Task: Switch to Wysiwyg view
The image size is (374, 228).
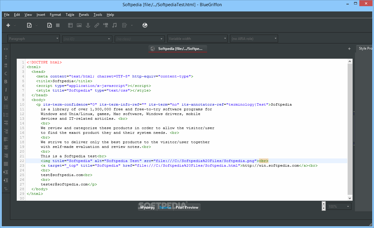Action: [x=147, y=207]
